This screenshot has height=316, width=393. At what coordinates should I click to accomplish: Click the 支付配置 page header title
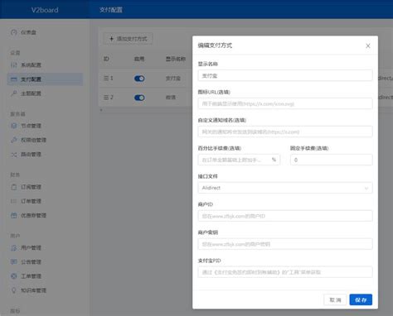[x=111, y=10]
